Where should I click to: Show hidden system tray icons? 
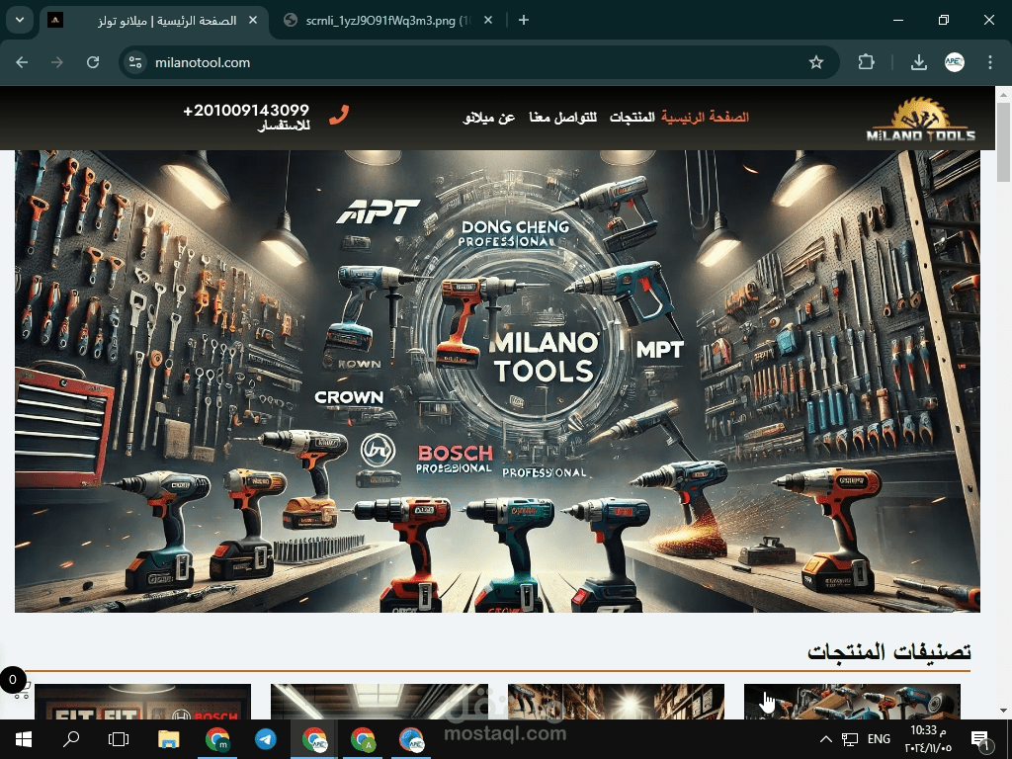pos(826,739)
